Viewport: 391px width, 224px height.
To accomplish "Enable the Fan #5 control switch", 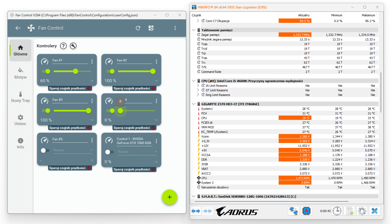I will 45,150.
